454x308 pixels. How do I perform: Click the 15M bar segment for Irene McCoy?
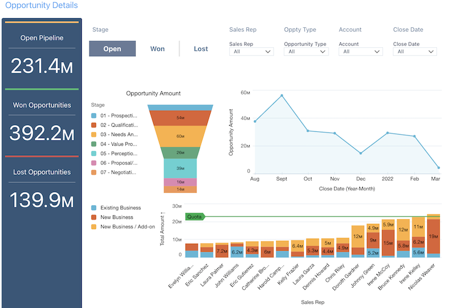388,243
